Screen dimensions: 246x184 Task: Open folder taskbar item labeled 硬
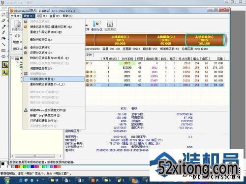55,180
